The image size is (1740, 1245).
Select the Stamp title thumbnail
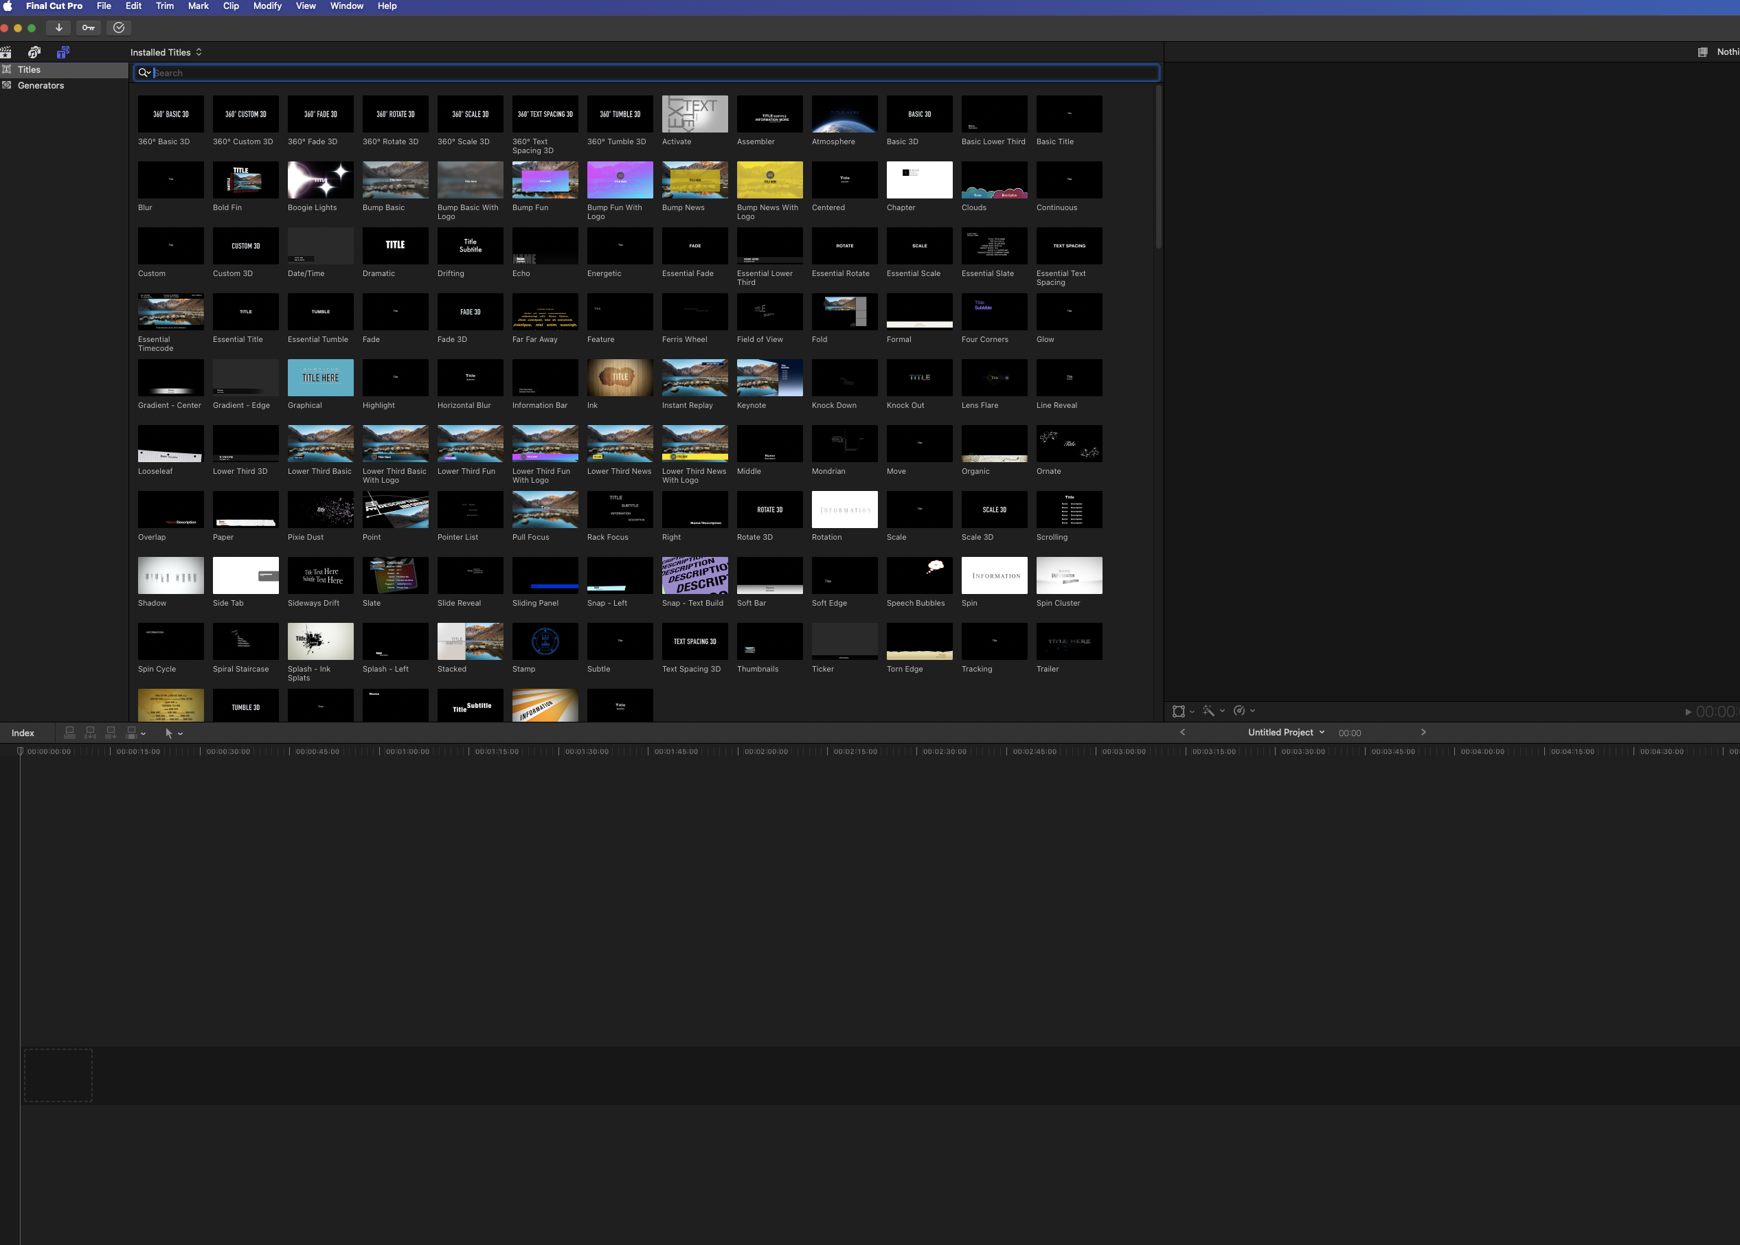pos(545,641)
